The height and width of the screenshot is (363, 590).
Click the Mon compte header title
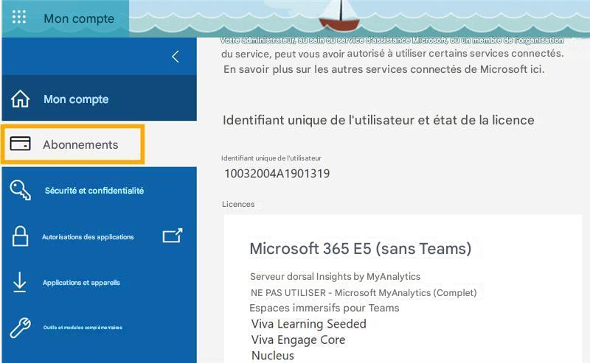[x=79, y=18]
